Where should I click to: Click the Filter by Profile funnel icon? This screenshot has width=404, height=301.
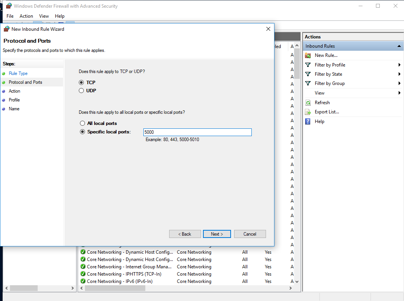point(308,65)
